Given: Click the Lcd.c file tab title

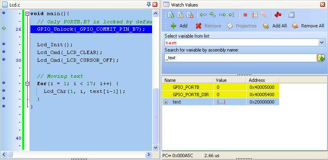Looking at the screenshot, I should [15, 5].
